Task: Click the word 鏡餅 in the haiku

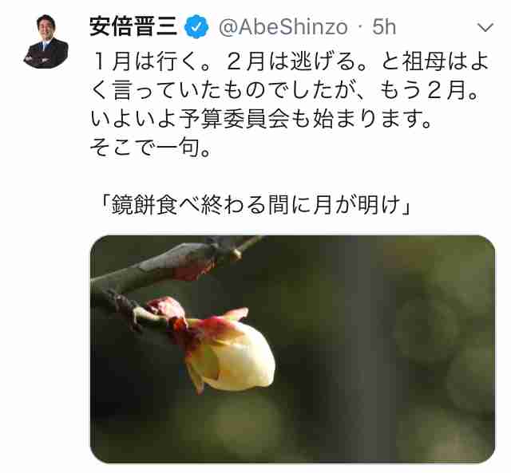Action: tap(133, 205)
